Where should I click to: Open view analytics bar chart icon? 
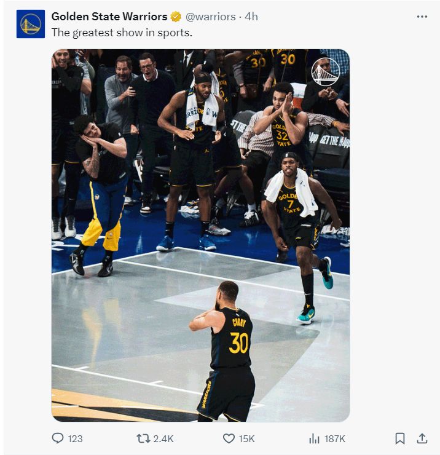point(314,438)
